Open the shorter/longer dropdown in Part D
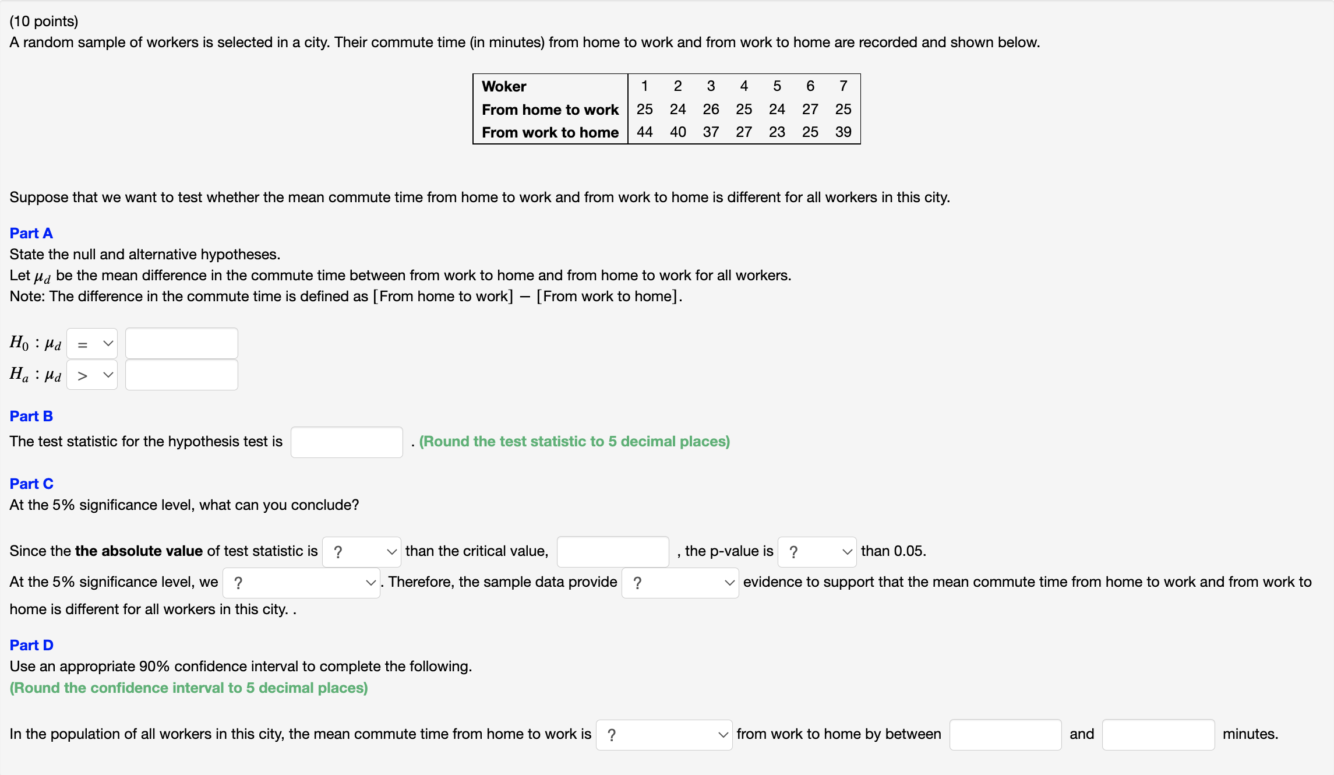The width and height of the screenshot is (1334, 775). coord(663,734)
